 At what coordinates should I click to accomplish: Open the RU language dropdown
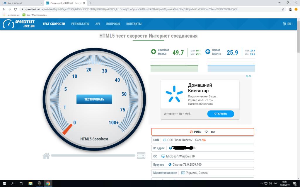(288, 24)
